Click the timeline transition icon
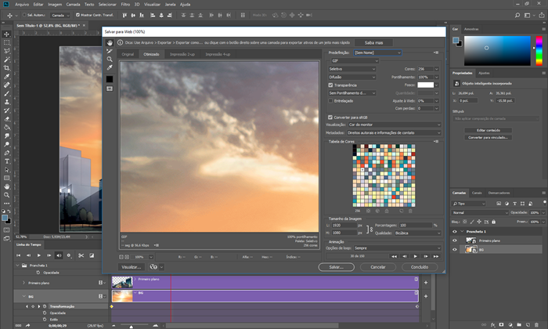This screenshot has width=548, height=329. 92,255
